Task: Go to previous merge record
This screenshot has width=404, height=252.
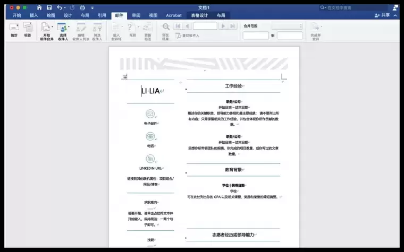Action: (x=187, y=26)
